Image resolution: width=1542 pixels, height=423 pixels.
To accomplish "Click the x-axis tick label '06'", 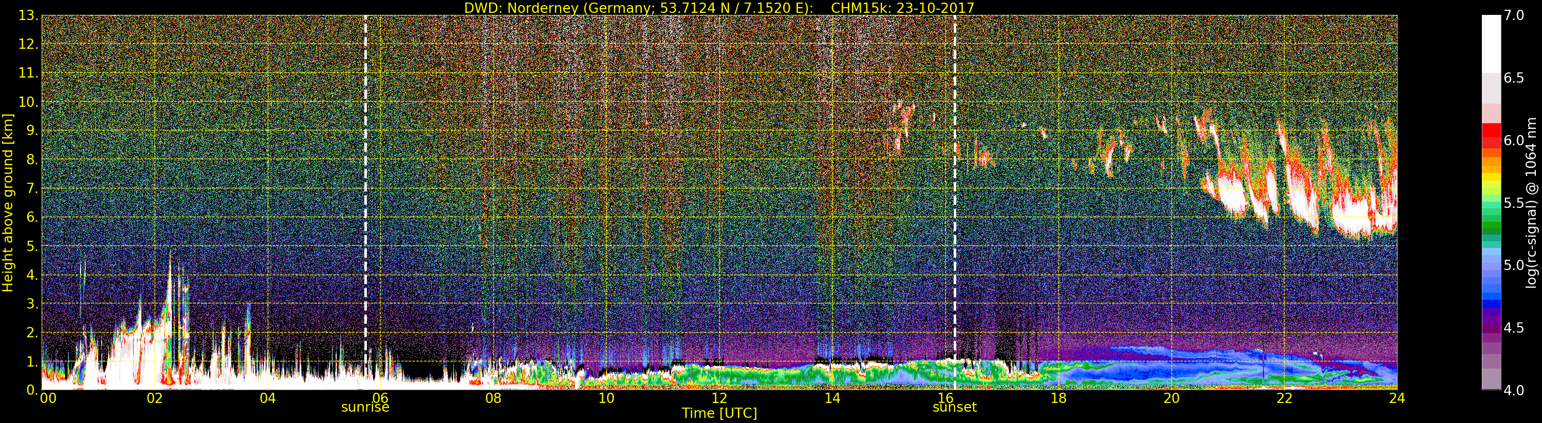I will (x=380, y=398).
